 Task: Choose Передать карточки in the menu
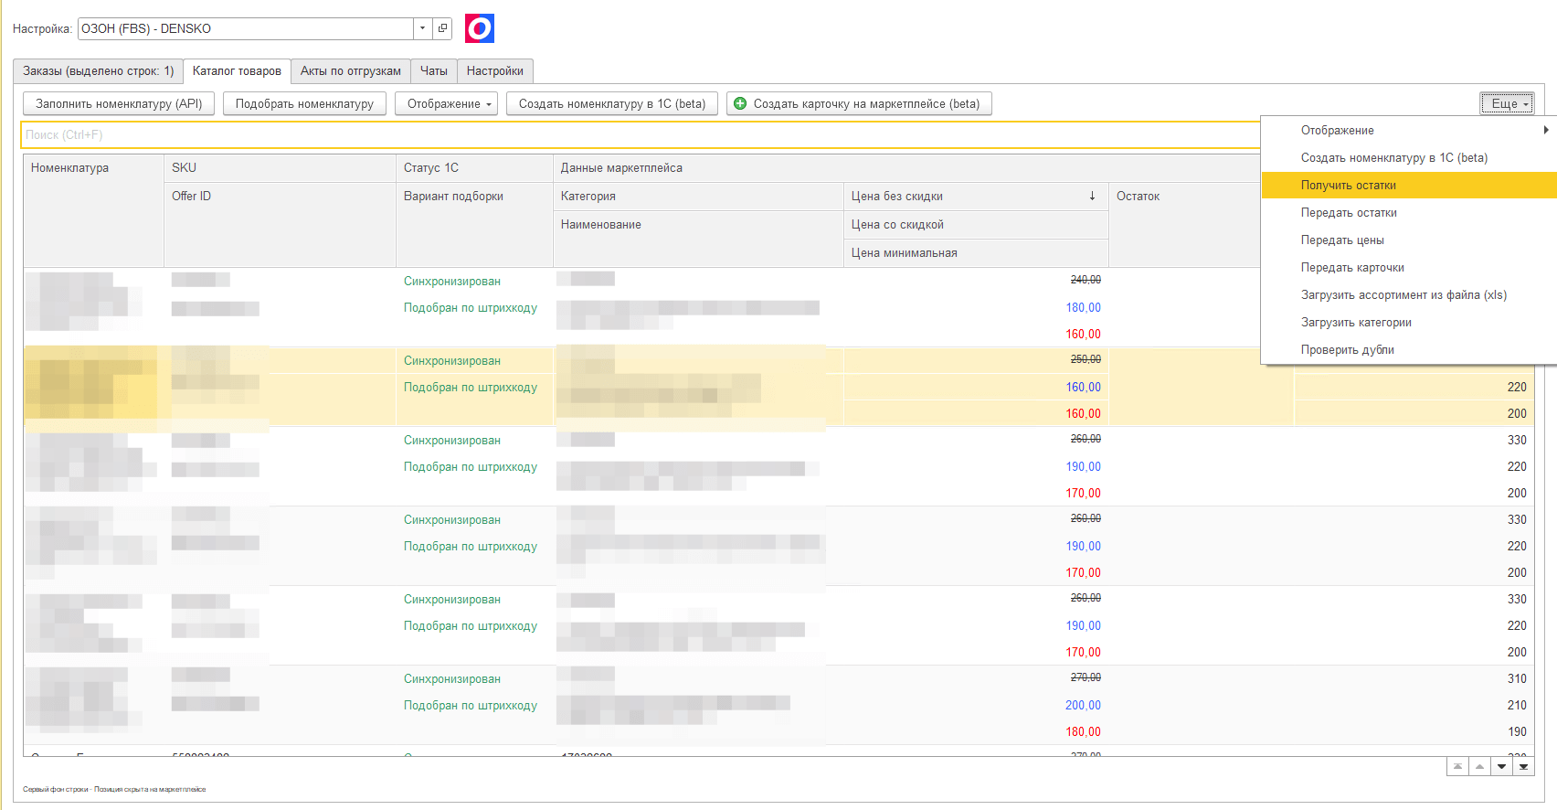[x=1409, y=267]
